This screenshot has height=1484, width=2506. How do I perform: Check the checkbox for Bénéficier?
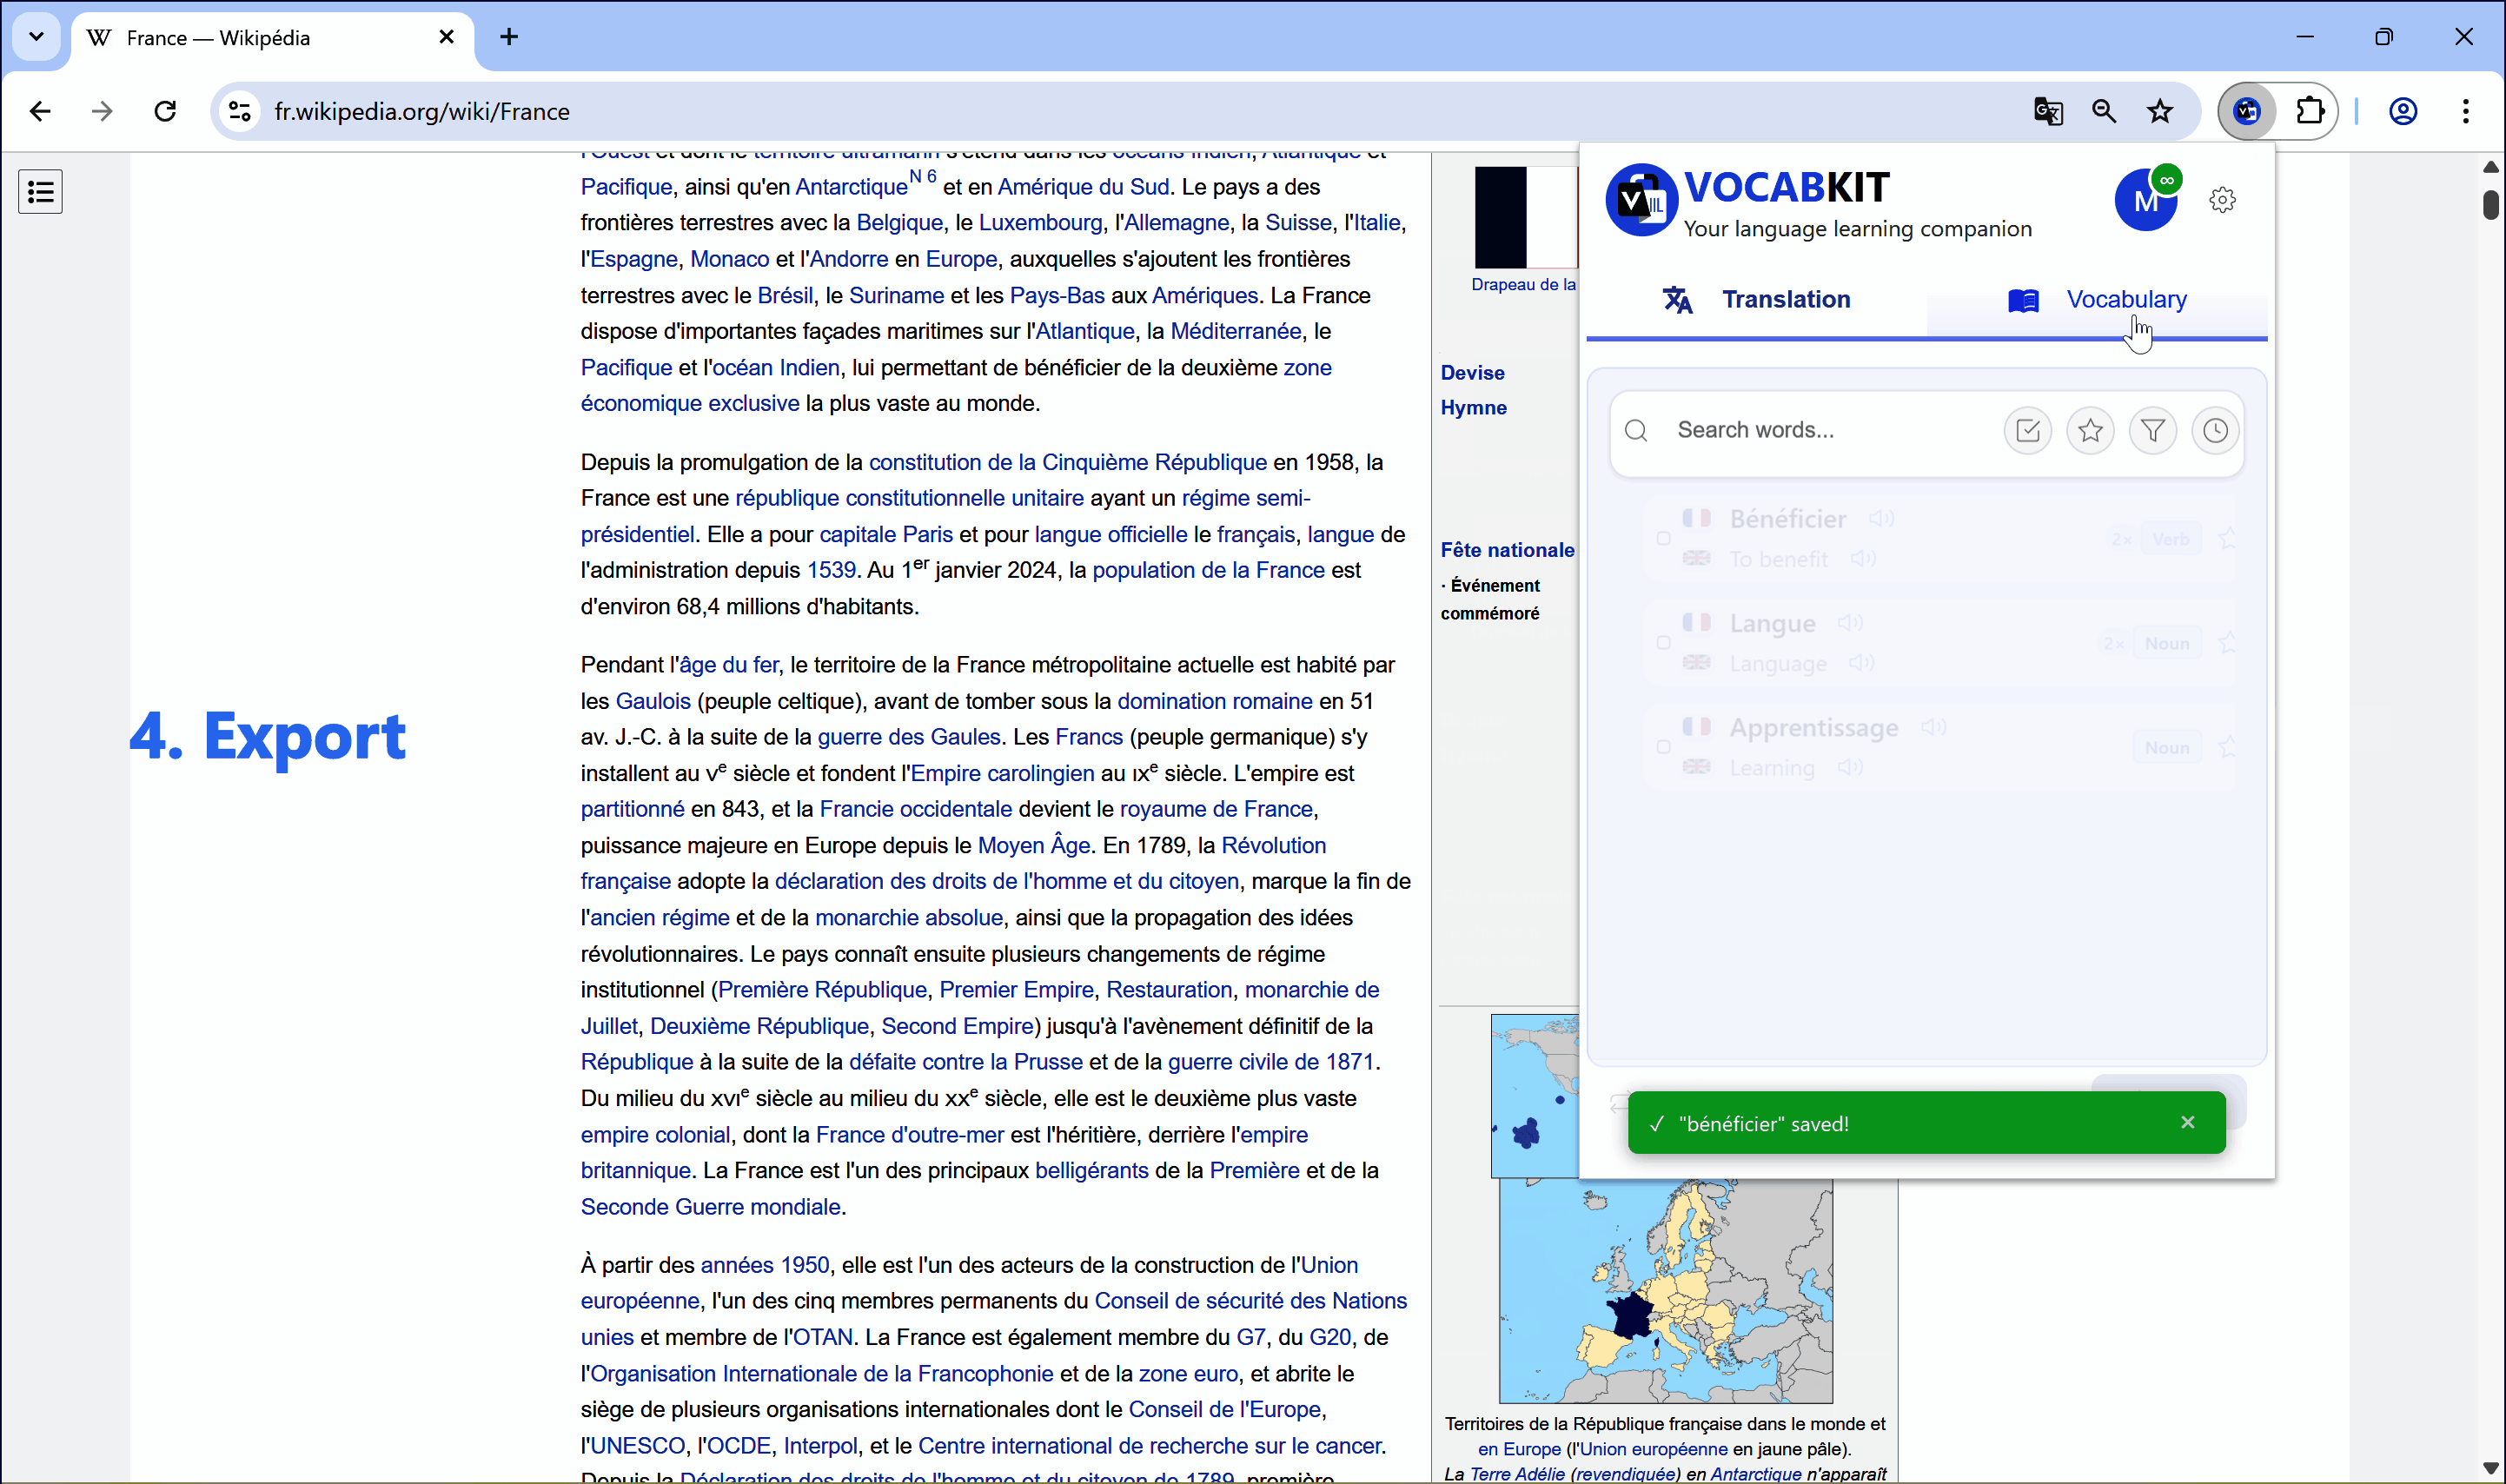click(1663, 538)
